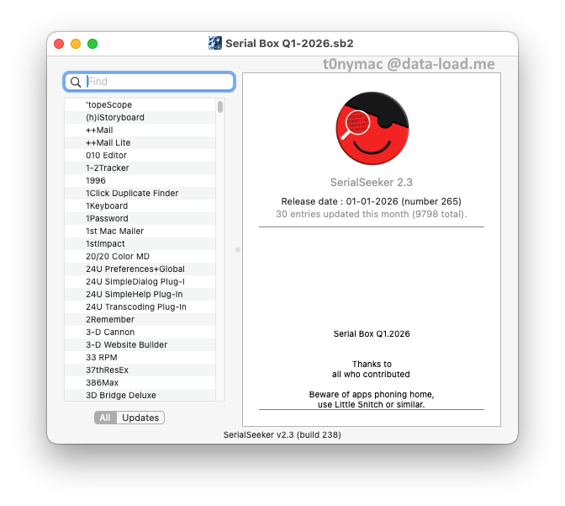Select the 1Keyboard entry
Screen dimensions: 565x506
(x=140, y=205)
